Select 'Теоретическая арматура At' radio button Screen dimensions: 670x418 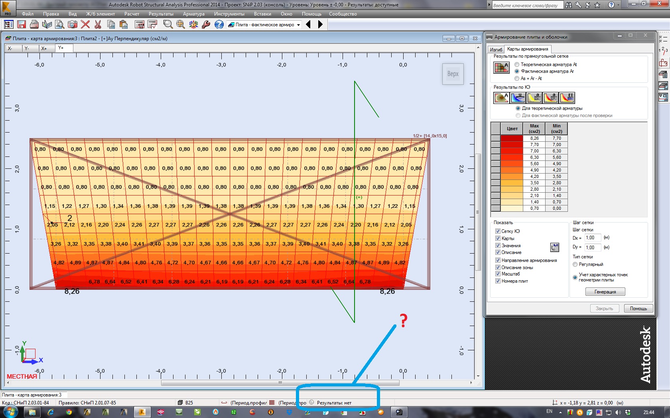tap(517, 64)
